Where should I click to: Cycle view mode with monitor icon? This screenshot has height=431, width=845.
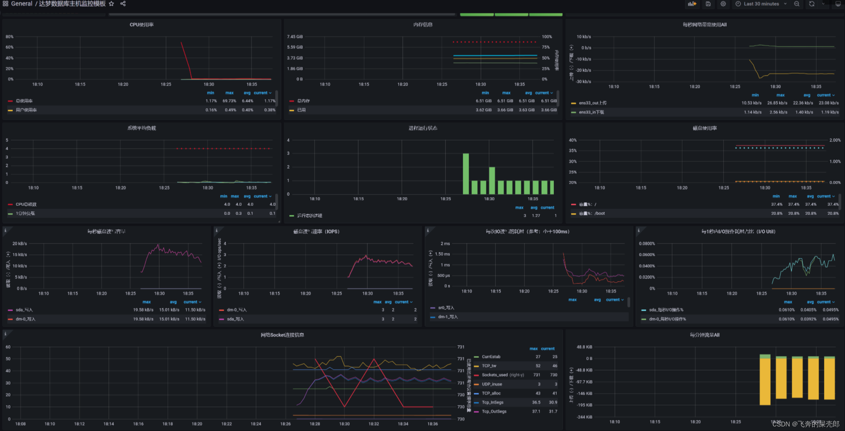point(838,4)
